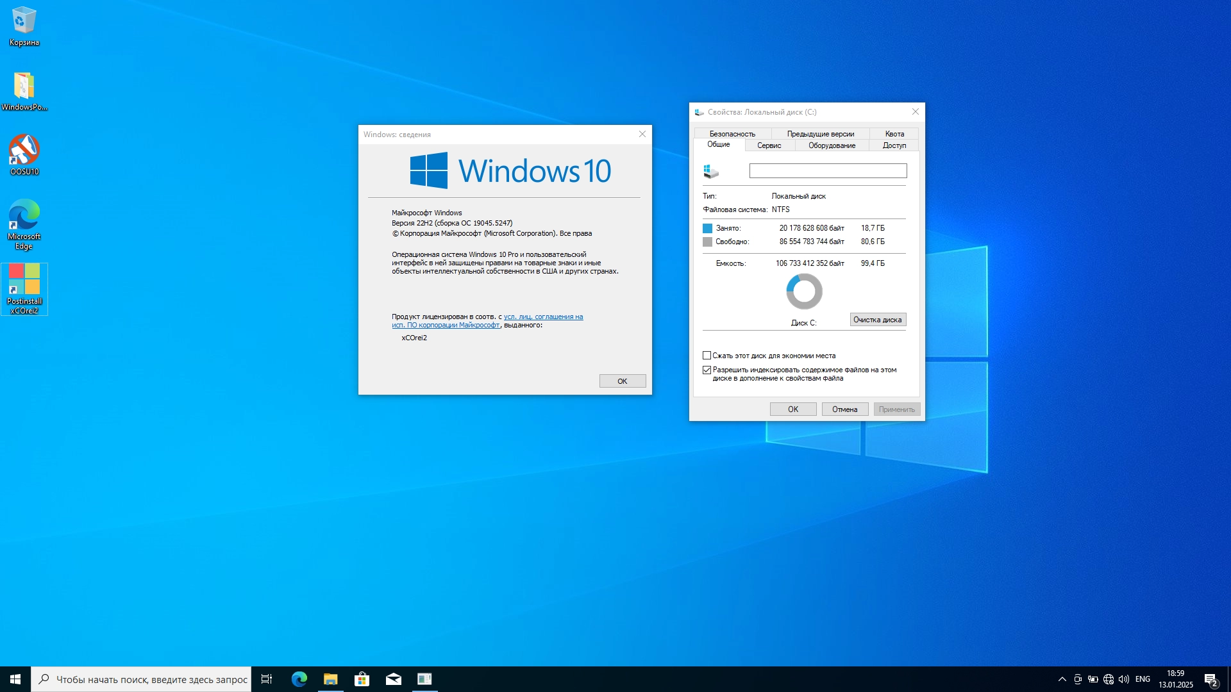Open the Оборудование tab
Viewport: 1231px width, 692px height.
pos(832,145)
